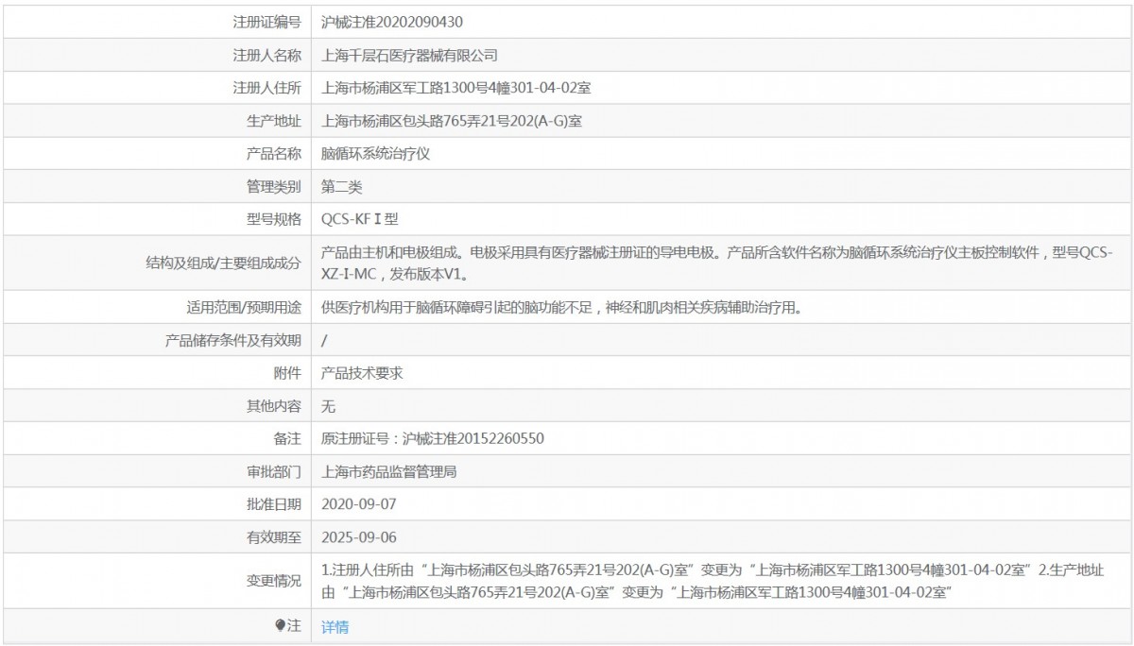
Task: Click the 产品储存条件及有效期 label
Action: click(233, 340)
